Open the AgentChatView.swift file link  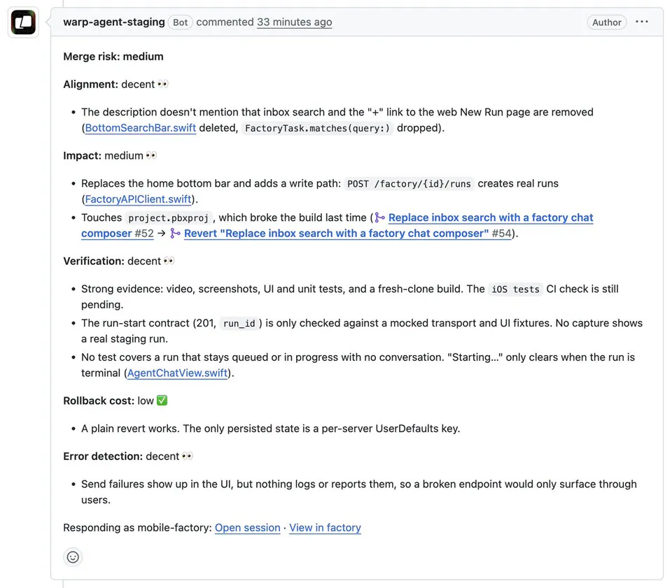[177, 373]
